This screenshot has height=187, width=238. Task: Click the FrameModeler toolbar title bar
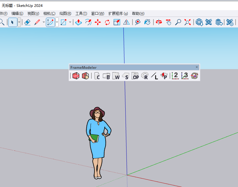pos(134,67)
